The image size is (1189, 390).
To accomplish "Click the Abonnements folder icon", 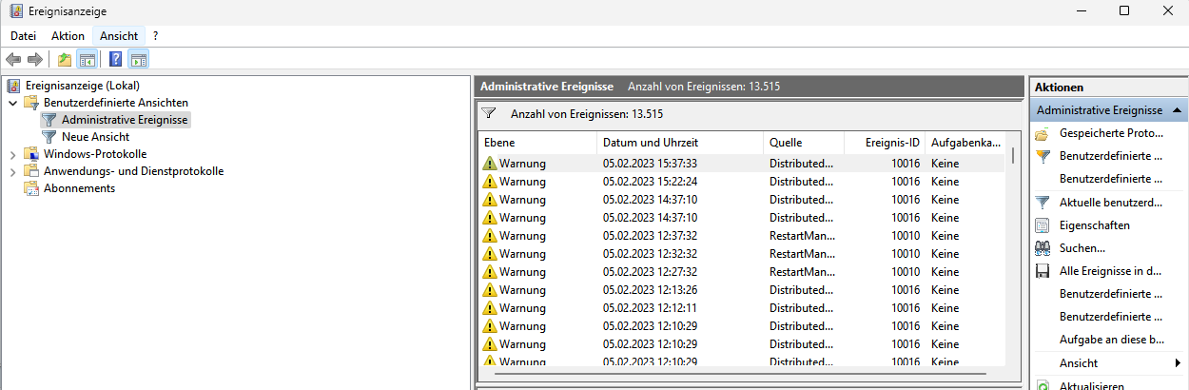I will click(x=31, y=188).
